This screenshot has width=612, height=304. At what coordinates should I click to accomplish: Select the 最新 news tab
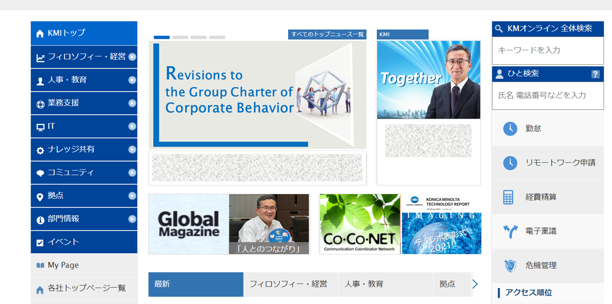pos(196,284)
